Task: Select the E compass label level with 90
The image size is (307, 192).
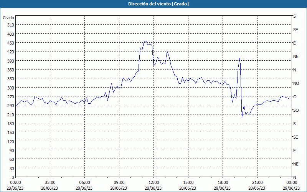Action: (x=294, y=151)
